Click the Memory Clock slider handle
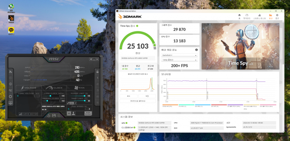290x141 pixels. click(x=47, y=101)
